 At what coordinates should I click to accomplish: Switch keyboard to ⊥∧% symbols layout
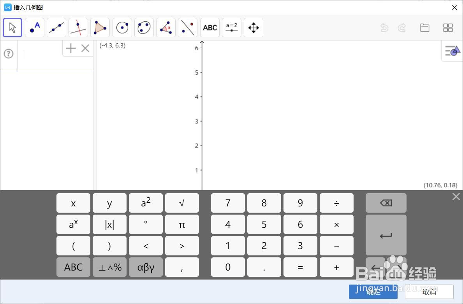point(109,267)
